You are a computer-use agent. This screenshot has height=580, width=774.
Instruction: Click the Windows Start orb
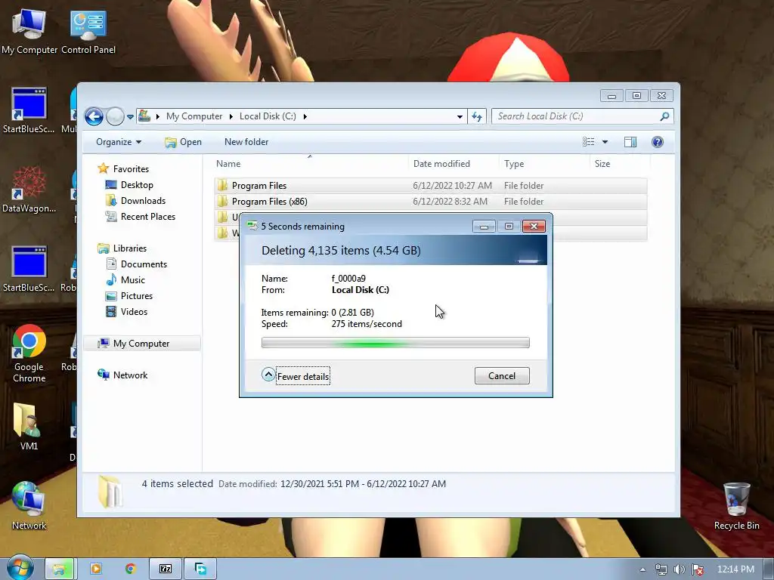(x=20, y=568)
